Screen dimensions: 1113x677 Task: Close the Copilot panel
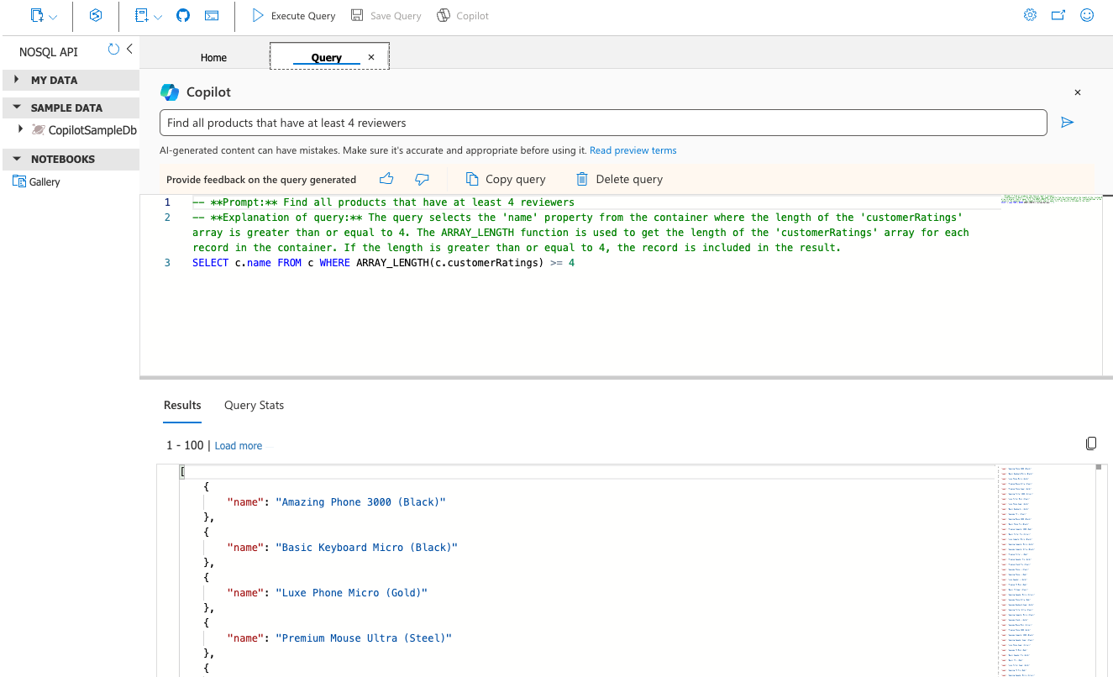(1078, 92)
